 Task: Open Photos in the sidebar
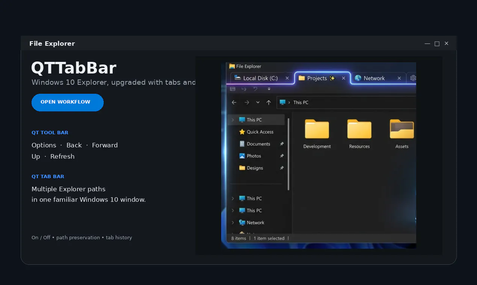[254, 156]
